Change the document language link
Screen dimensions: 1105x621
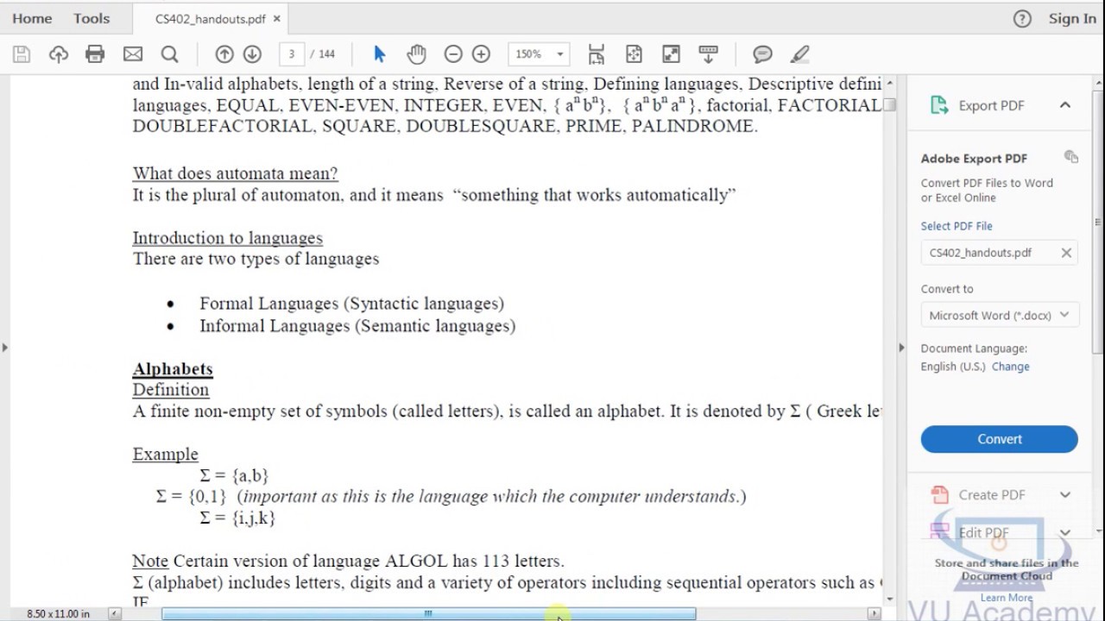(x=1010, y=367)
